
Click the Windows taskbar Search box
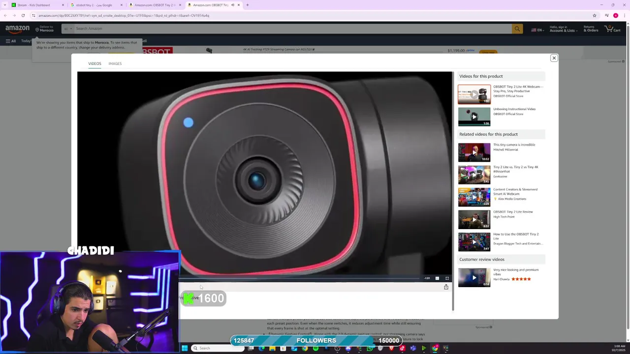218,348
